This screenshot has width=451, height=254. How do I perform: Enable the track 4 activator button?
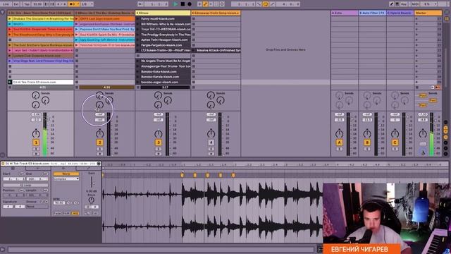click(x=211, y=143)
